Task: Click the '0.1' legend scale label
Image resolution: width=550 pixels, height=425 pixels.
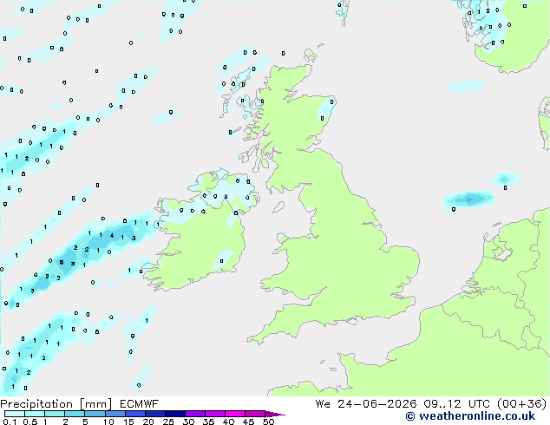Action: pyautogui.click(x=10, y=422)
